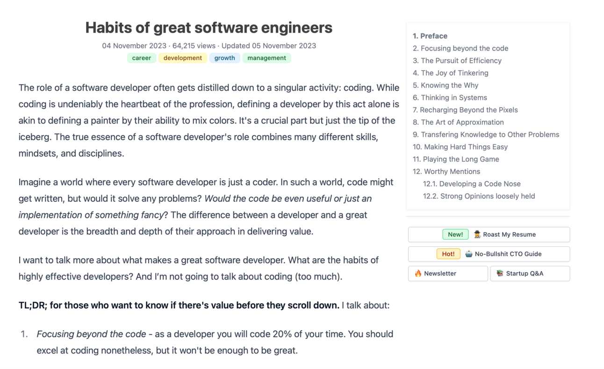The height and width of the screenshot is (369, 604).
Task: Click the "Hot!" badge
Action: coord(448,254)
